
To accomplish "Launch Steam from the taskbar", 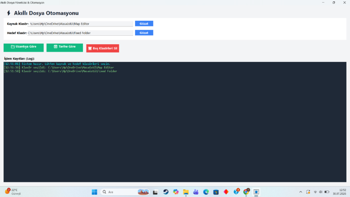I will [166, 192].
